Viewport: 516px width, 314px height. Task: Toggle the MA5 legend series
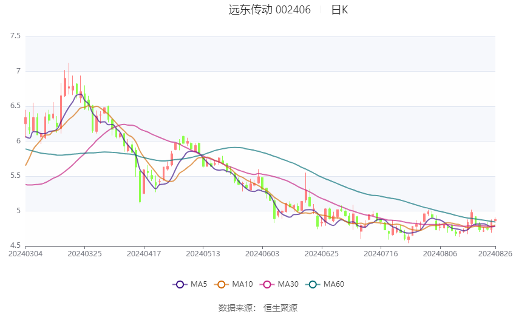[190, 284]
